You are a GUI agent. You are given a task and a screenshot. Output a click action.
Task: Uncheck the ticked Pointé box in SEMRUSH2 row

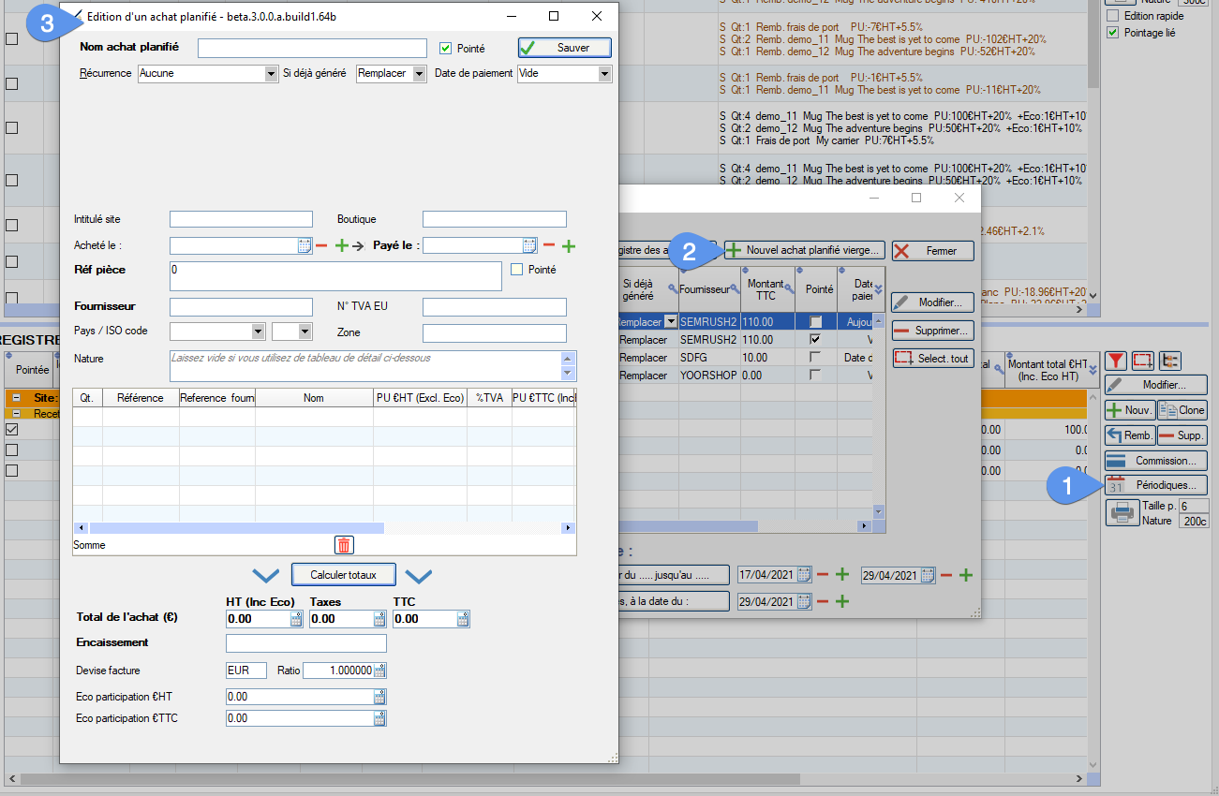click(816, 339)
